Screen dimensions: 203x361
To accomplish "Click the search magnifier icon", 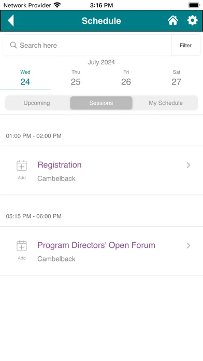I will pyautogui.click(x=13, y=45).
